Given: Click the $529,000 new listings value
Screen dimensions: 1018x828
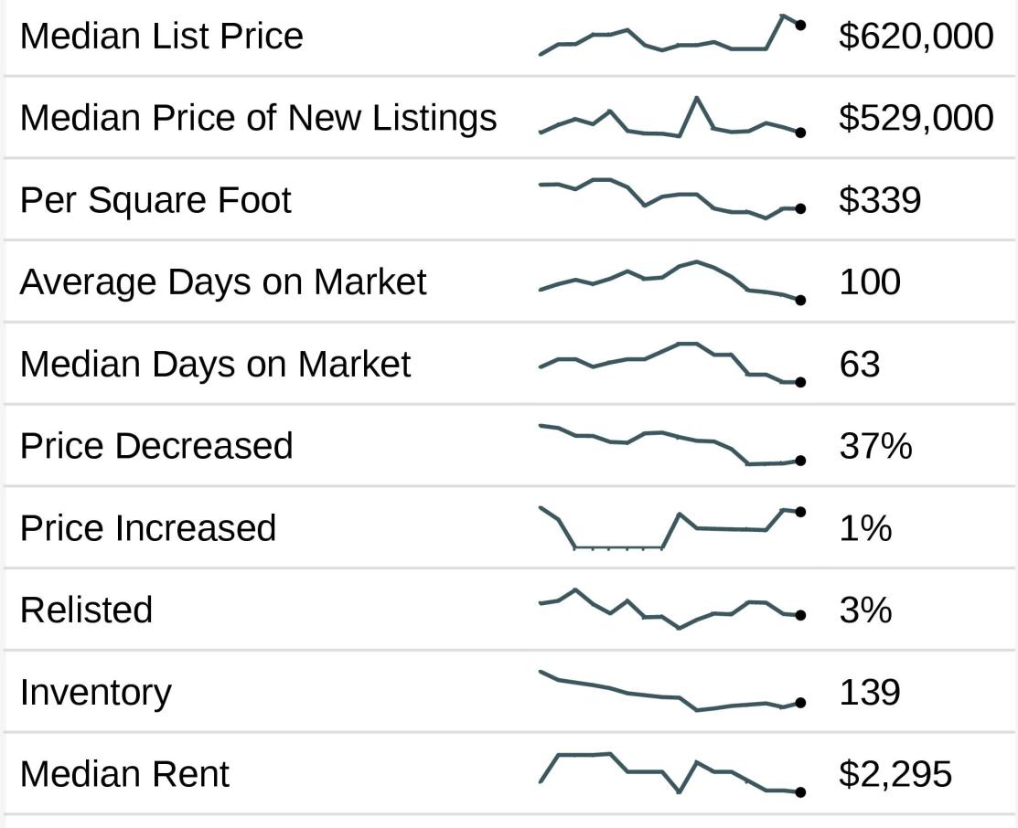Looking at the screenshot, I should tap(916, 118).
